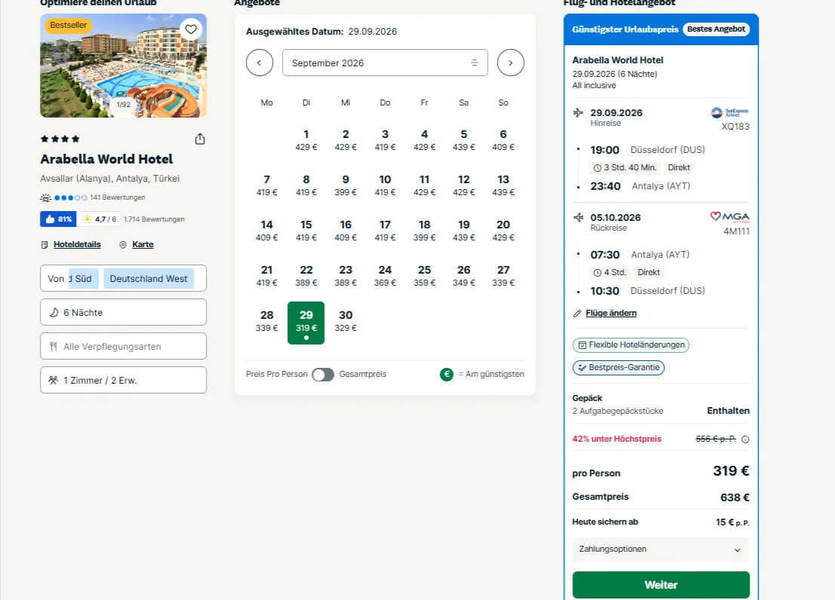Select September 26 at 349 €
Screen dimensions: 835x600
tap(464, 276)
